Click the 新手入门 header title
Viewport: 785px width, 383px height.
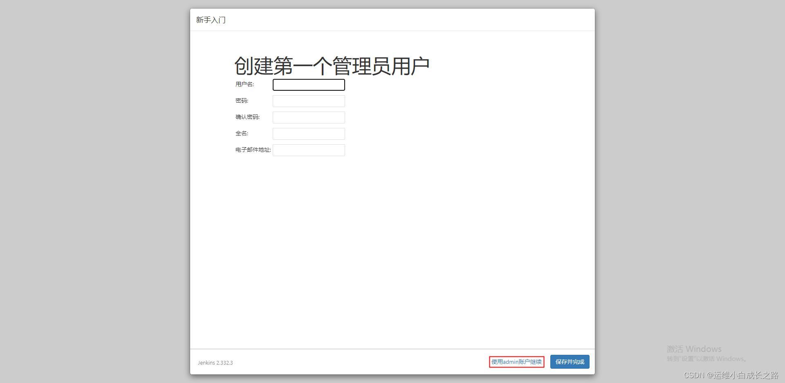tap(211, 20)
